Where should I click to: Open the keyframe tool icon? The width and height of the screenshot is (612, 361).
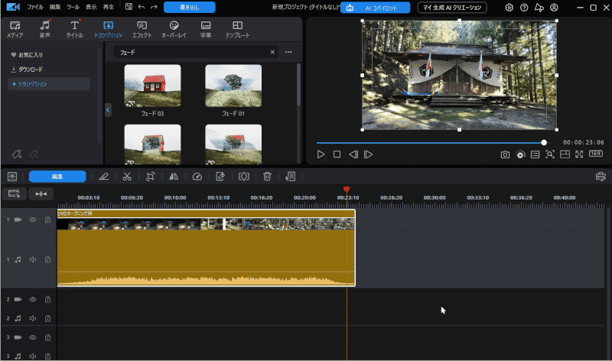pyautogui.click(x=243, y=177)
